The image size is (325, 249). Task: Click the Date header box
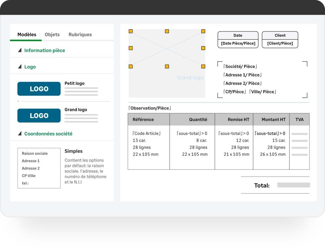[x=238, y=35]
